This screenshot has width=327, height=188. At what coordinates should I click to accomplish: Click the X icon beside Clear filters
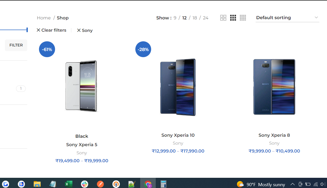tap(38, 30)
